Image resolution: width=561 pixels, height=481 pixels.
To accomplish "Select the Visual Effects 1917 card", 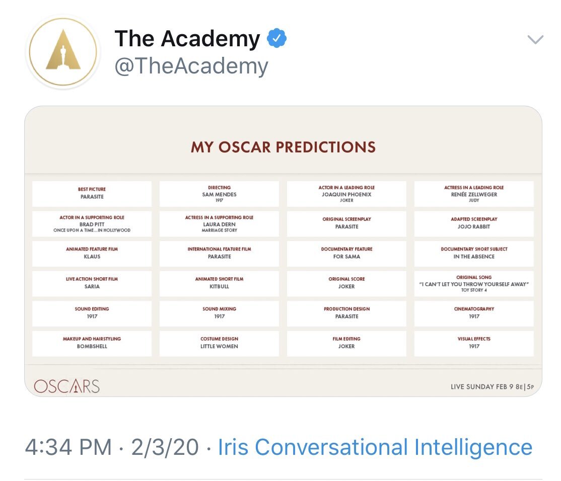I will click(474, 343).
